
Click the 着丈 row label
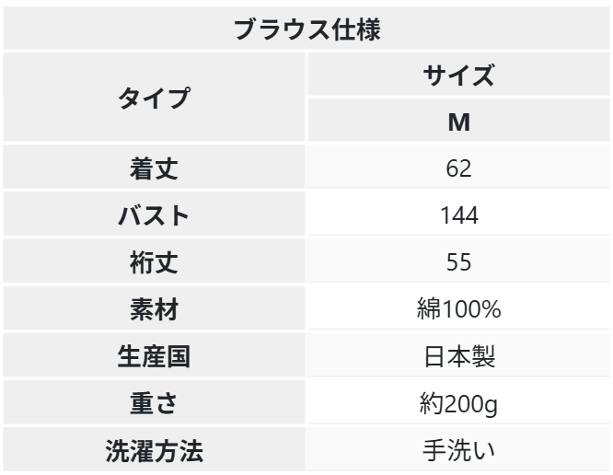click(x=154, y=168)
